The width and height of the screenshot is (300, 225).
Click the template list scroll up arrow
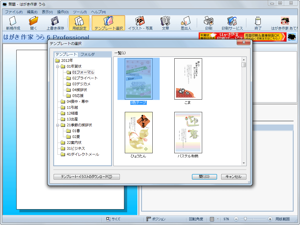click(243, 60)
